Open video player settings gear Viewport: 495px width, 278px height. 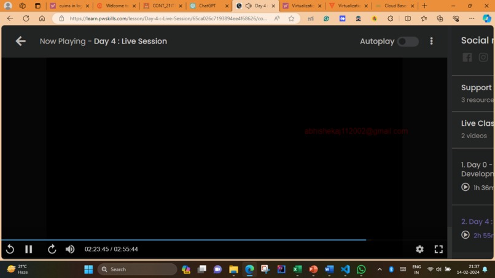point(419,249)
